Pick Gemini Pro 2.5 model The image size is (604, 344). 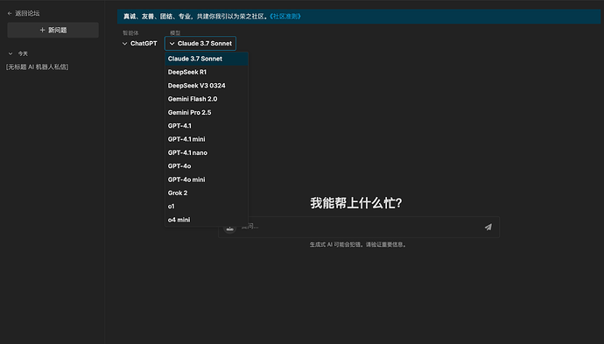[207, 113]
